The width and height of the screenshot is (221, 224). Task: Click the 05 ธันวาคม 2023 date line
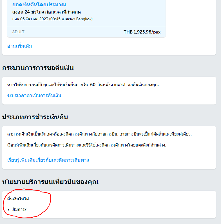(52, 19)
